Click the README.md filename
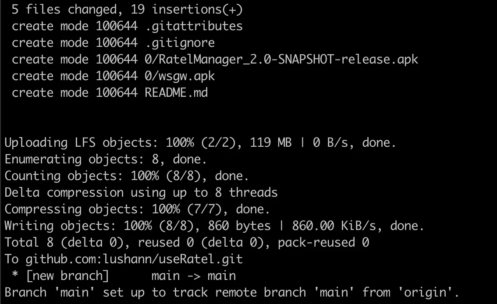The height and width of the screenshot is (304, 497). click(176, 92)
